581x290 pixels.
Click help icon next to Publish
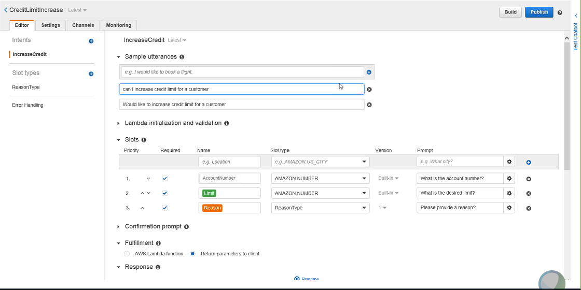point(560,12)
